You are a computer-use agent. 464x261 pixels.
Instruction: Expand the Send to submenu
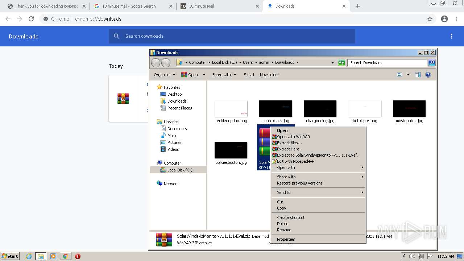[x=319, y=192]
